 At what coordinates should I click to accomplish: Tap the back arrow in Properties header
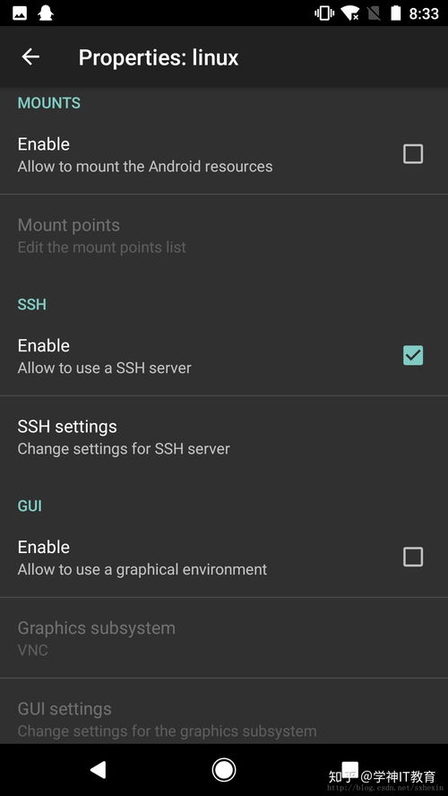tap(30, 56)
